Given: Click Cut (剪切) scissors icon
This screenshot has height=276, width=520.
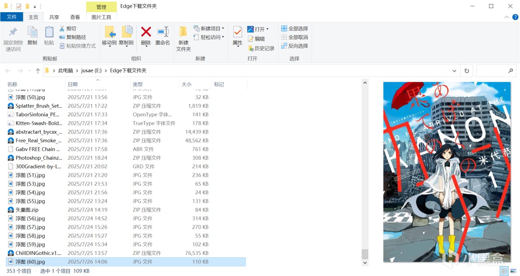Looking at the screenshot, I should tap(62, 28).
